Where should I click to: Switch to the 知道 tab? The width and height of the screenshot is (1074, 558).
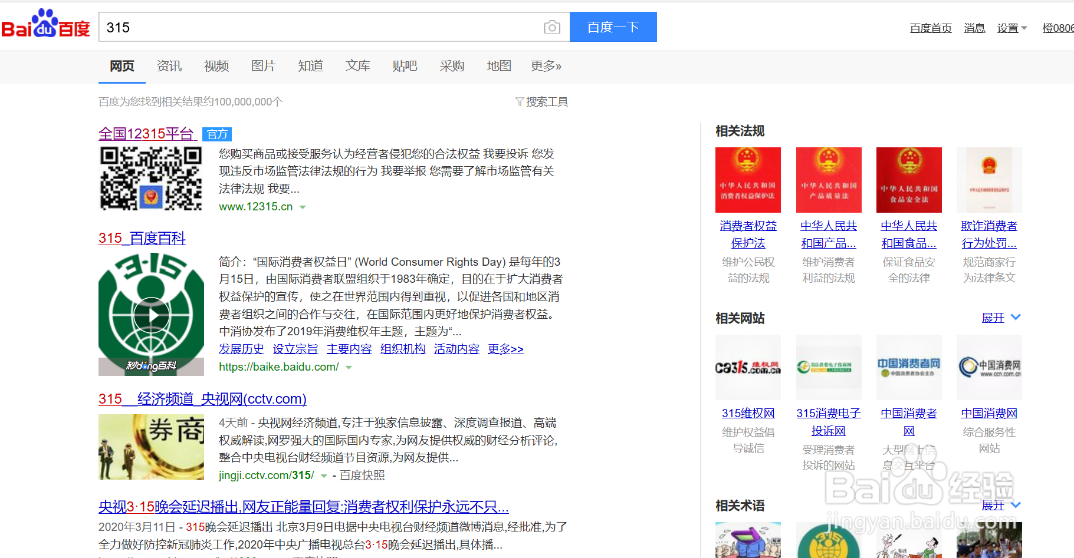tap(311, 66)
